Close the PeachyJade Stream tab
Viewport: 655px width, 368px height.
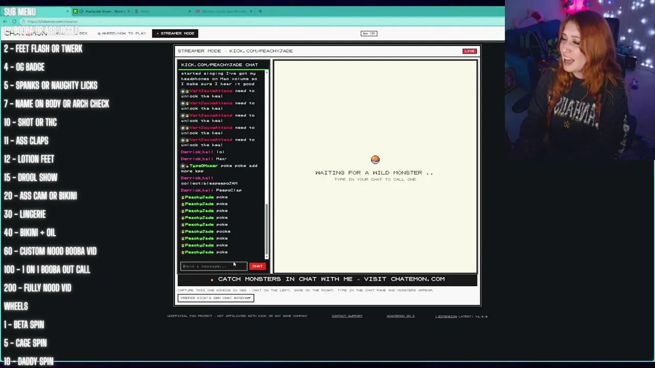pyautogui.click(x=128, y=11)
